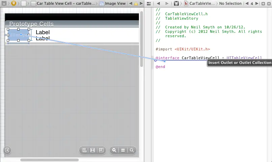Viewport: 272px width, 162px height.
Task: Toggle the document outline panel button
Action: click(x=7, y=150)
